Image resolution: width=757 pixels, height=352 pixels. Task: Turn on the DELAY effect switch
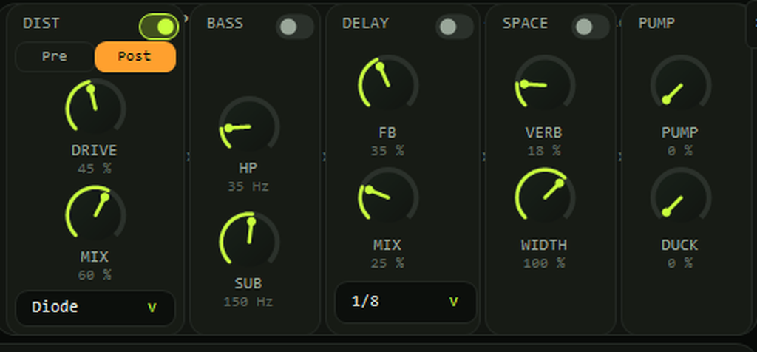(x=455, y=27)
